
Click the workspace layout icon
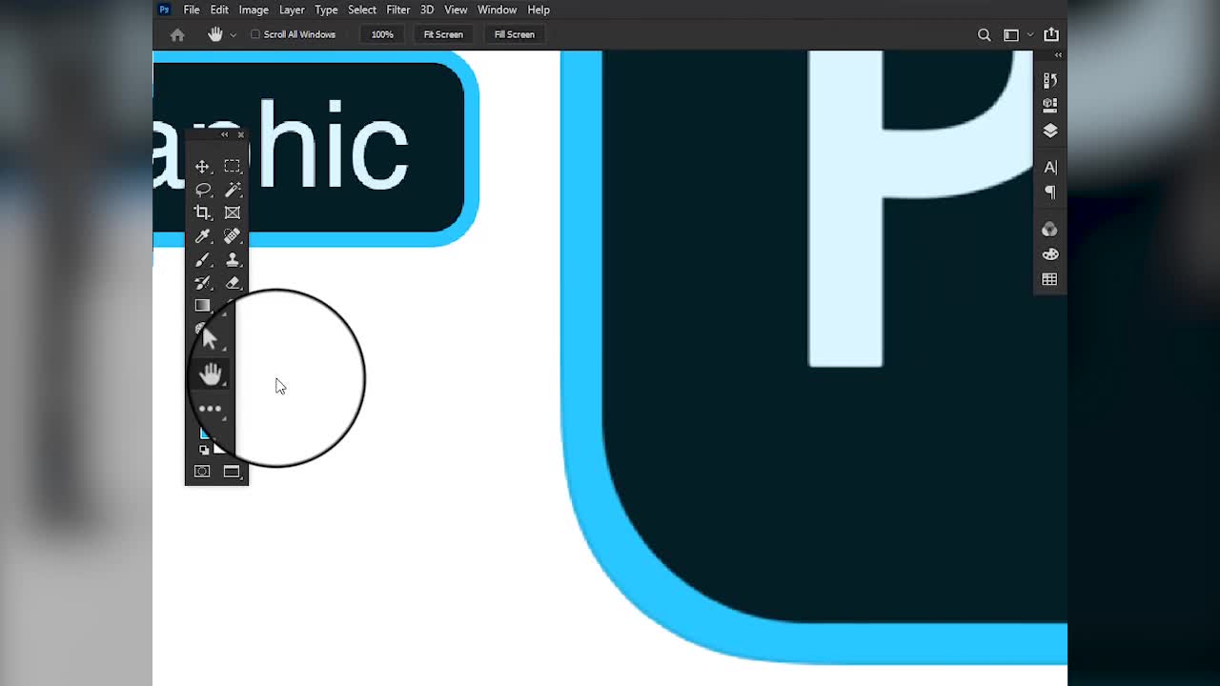click(x=1011, y=35)
